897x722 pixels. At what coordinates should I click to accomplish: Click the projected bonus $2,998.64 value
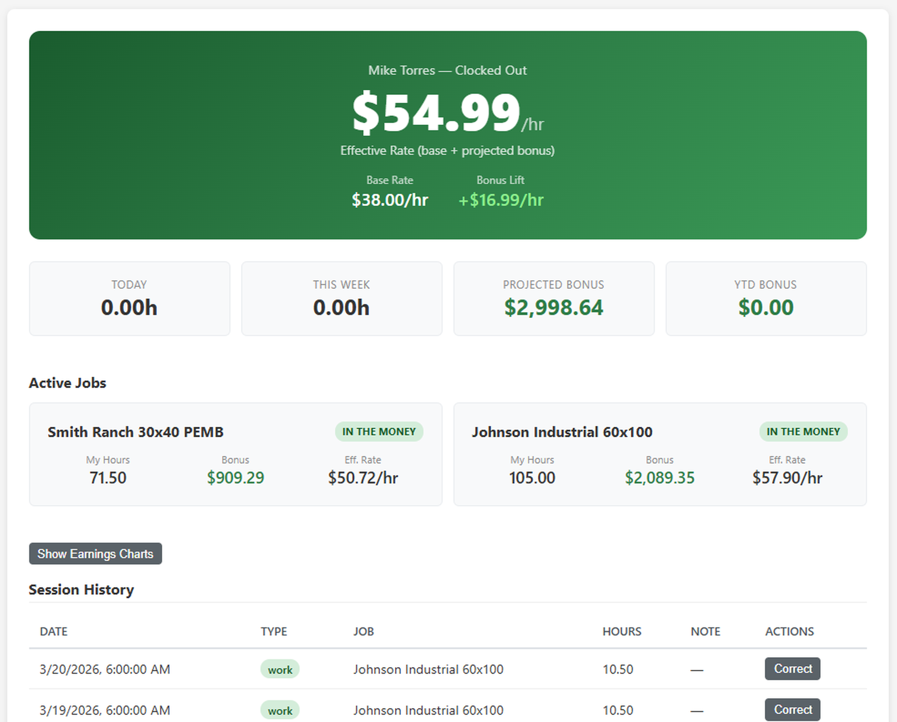(x=554, y=307)
